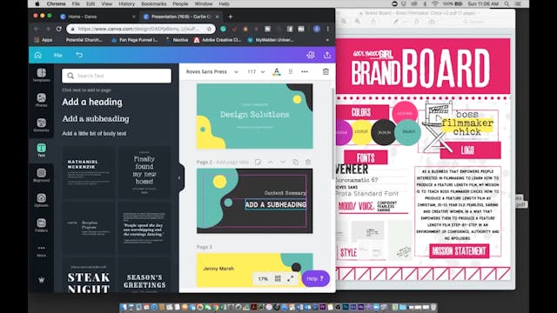Screen dimensions: 557x313
Task: Open the font size 117 dropdown
Action: 256,71
